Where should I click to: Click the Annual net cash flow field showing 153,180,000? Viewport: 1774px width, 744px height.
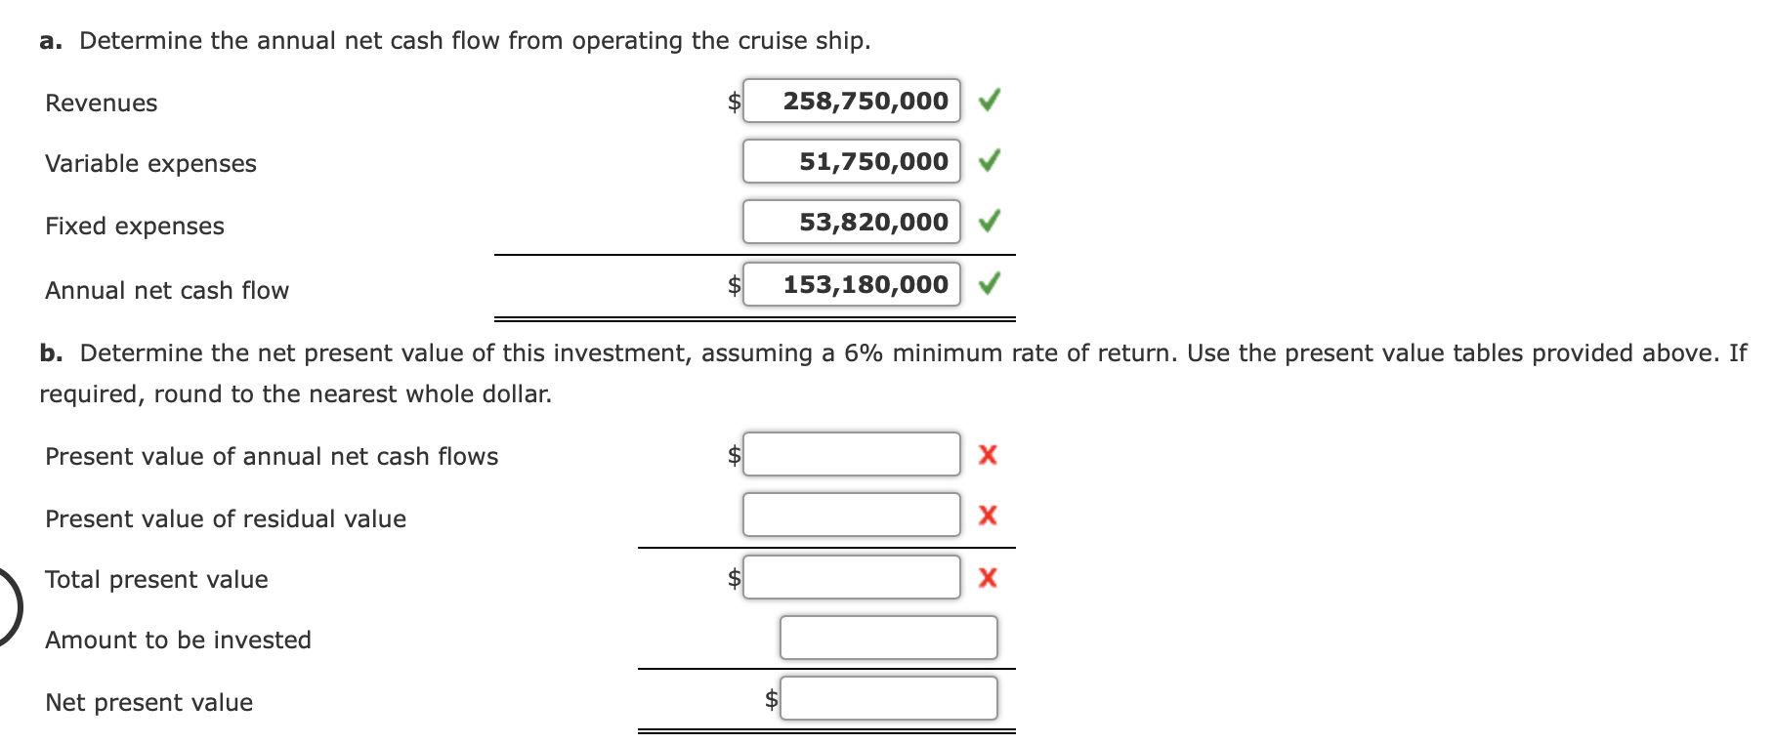(851, 284)
